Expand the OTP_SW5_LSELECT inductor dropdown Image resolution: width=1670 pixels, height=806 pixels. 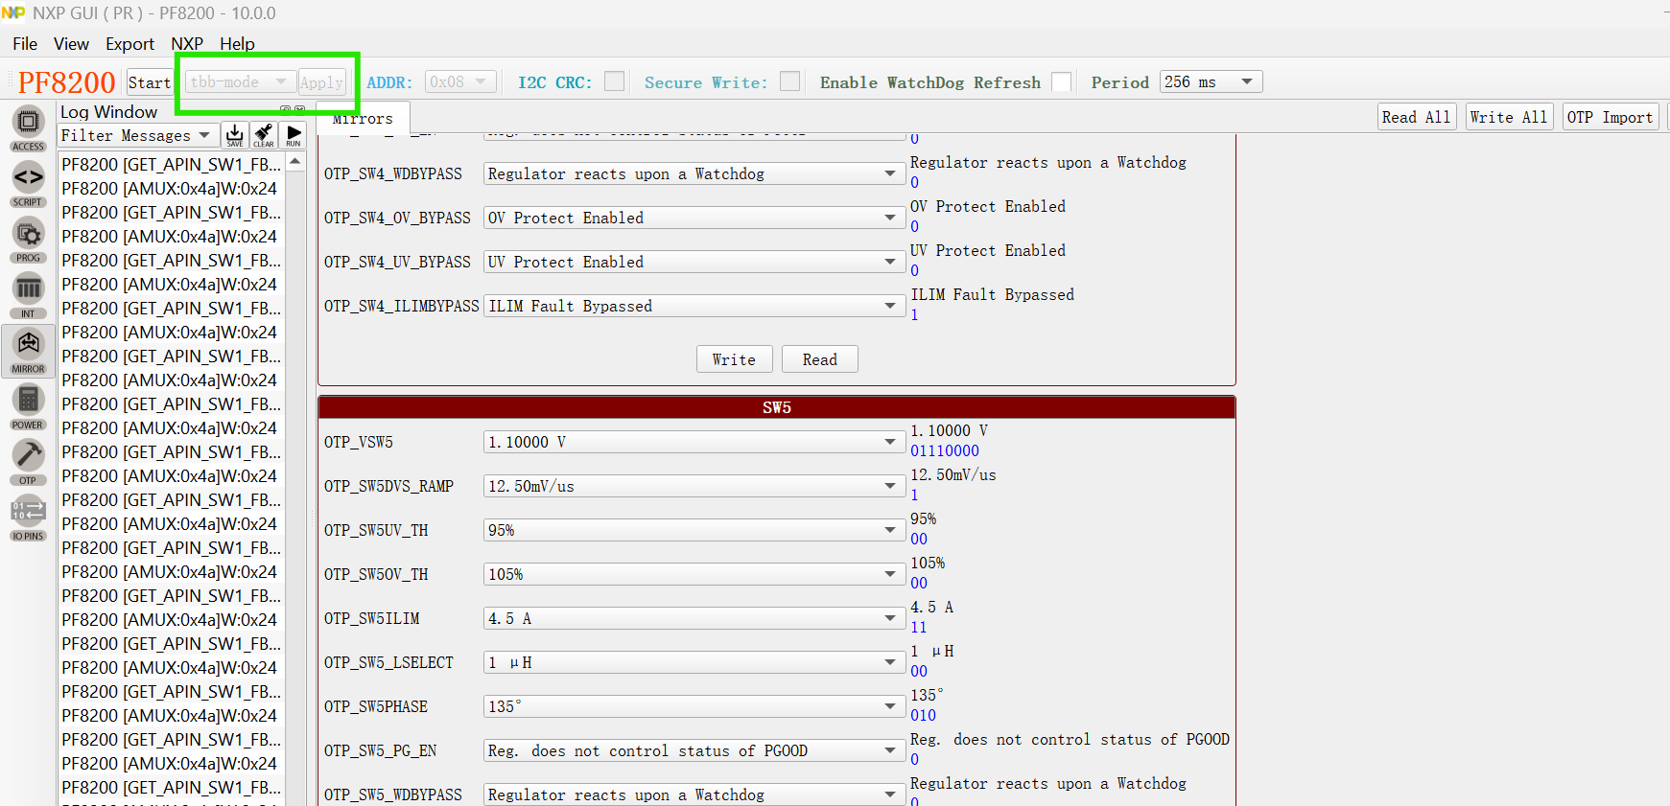tap(694, 662)
